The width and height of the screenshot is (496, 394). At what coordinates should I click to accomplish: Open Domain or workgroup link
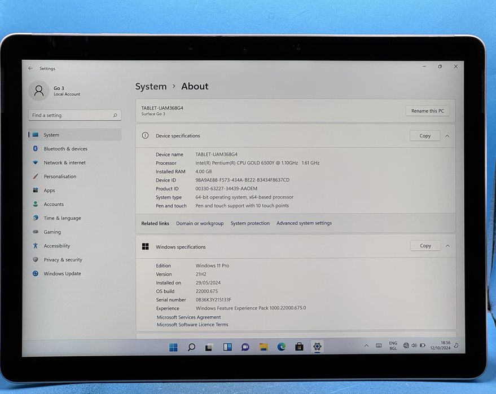(x=200, y=223)
